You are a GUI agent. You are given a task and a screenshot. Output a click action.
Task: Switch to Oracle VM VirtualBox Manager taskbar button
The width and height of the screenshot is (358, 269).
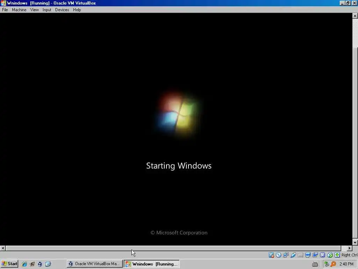coord(94,264)
